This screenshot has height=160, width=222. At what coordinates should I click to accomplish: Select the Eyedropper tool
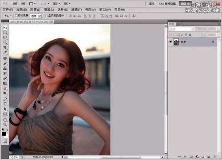5,52
